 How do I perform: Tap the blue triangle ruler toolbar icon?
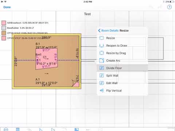(x=41, y=130)
